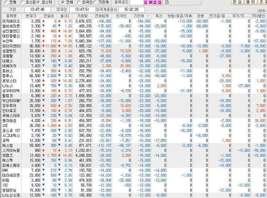Image resolution: width=267 pixels, height=198 pixels.
Task: Select the 뉴인텍 stock row
Action: pos(133,41)
